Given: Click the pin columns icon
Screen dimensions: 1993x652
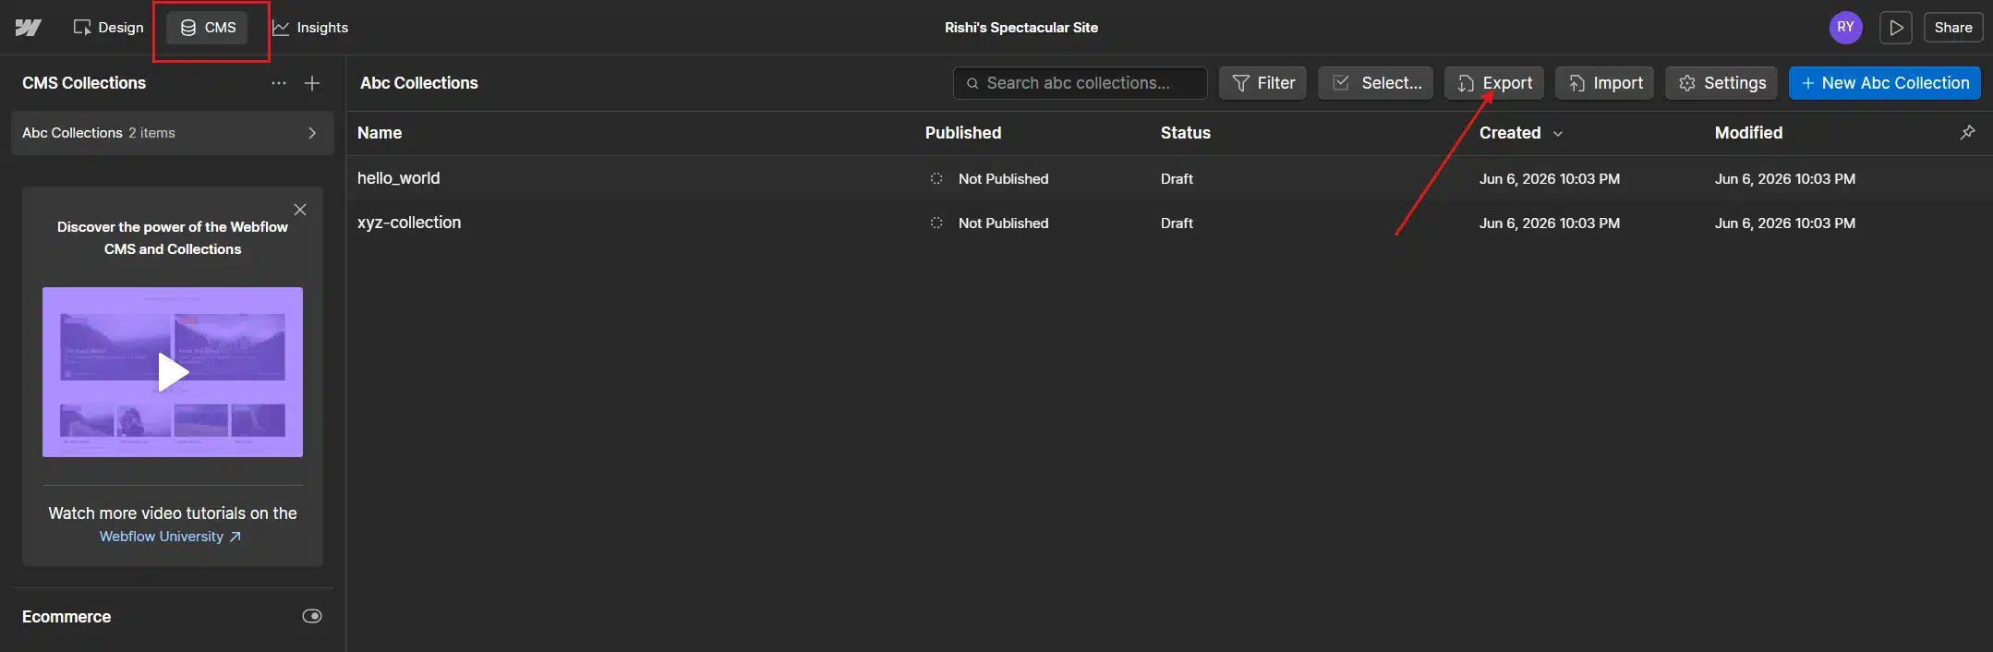Looking at the screenshot, I should tap(1967, 132).
